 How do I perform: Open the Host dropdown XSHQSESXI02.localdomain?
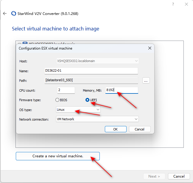click(98, 61)
